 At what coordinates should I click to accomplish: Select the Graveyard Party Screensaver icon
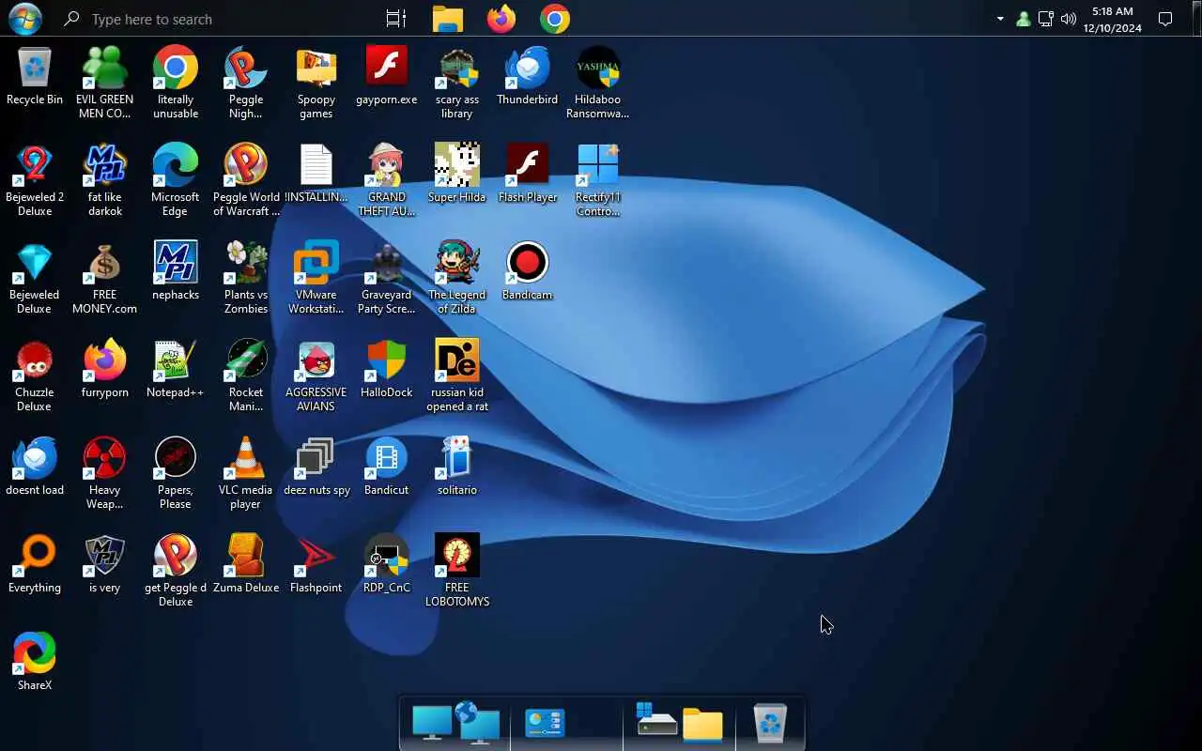(x=387, y=278)
